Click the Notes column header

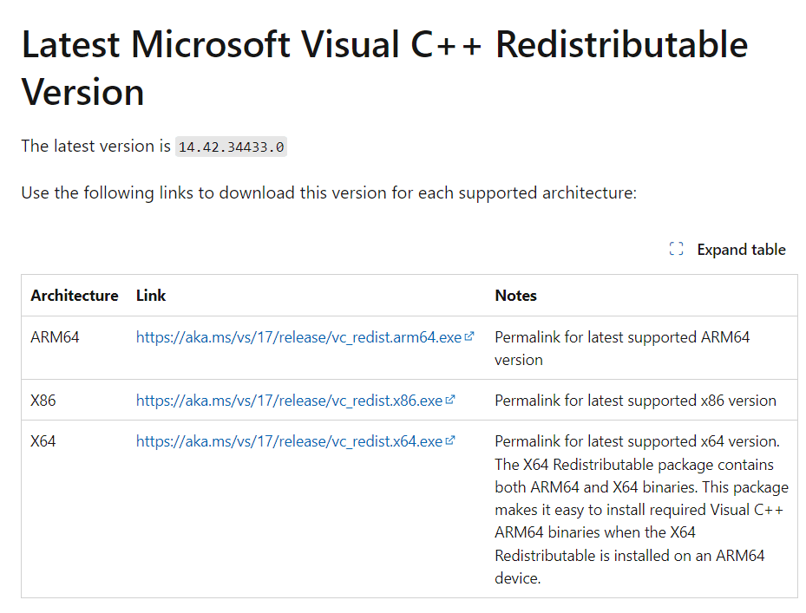pyautogui.click(x=515, y=296)
